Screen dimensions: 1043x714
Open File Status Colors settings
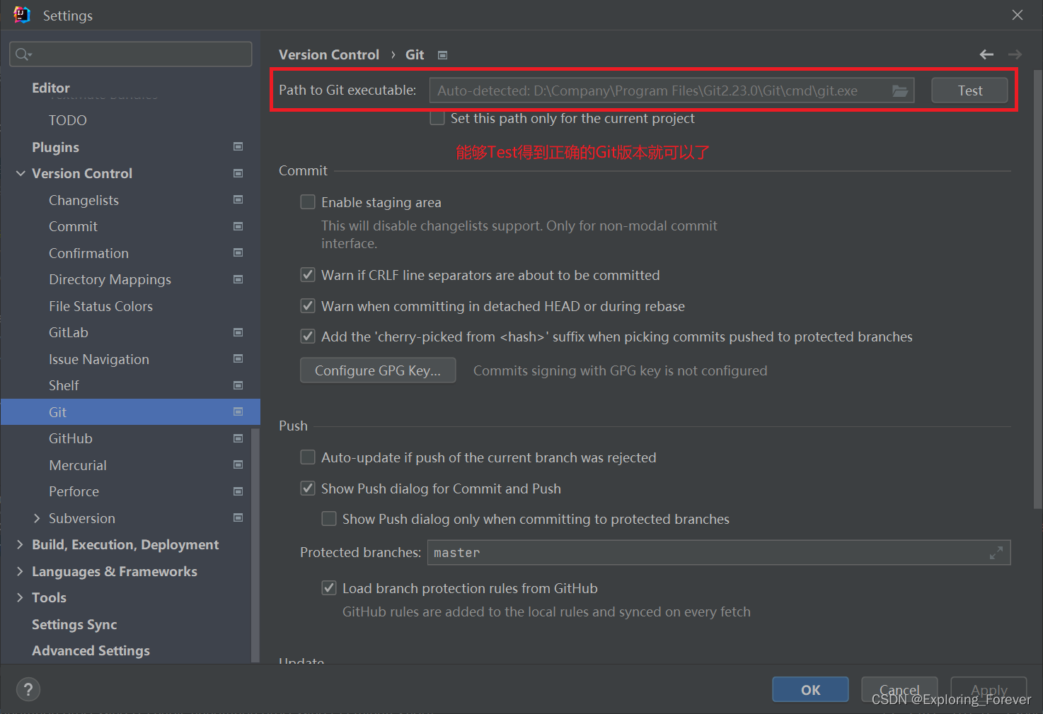[100, 306]
